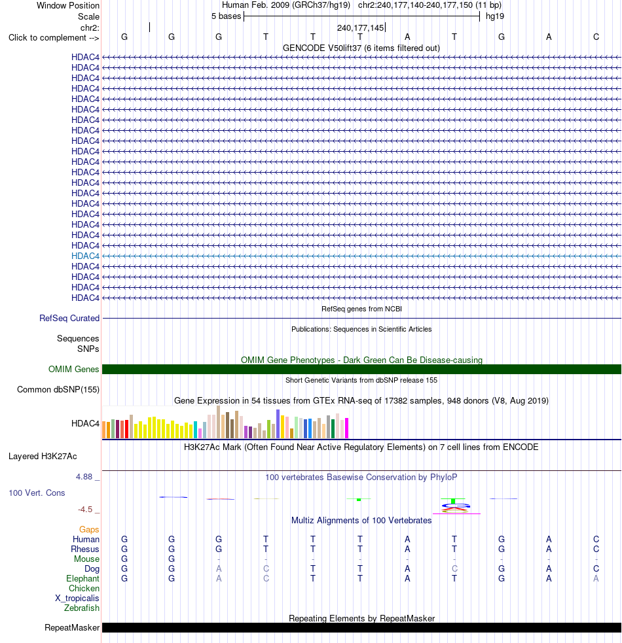Click the '-4.5' PhyloP lower scale value
The width and height of the screenshot is (622, 643).
coord(85,510)
